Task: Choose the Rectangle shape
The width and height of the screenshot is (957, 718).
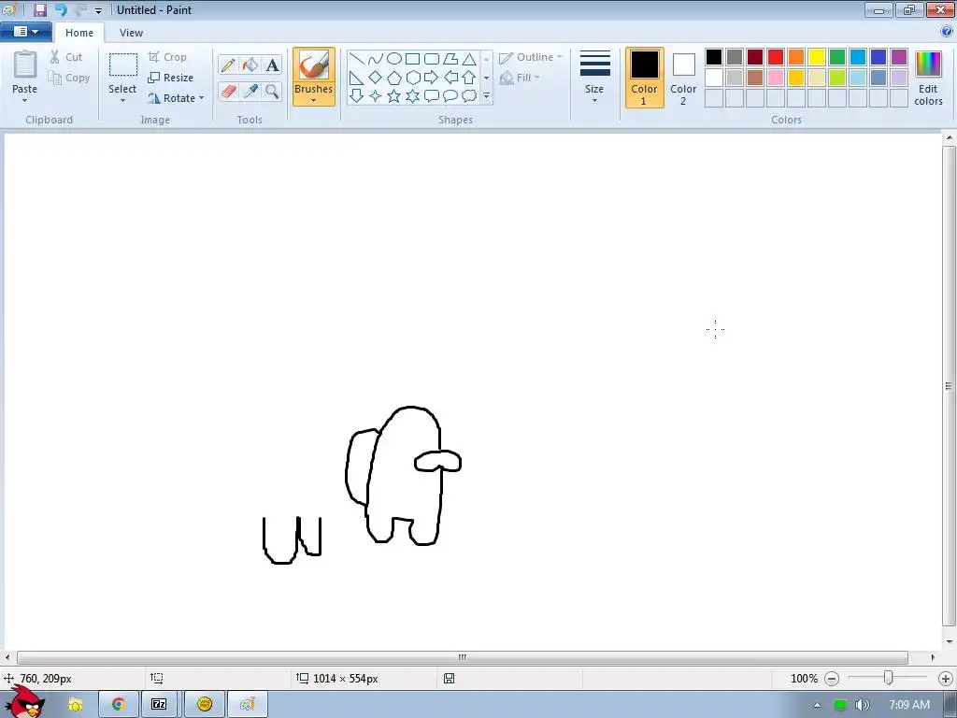Action: (x=412, y=59)
